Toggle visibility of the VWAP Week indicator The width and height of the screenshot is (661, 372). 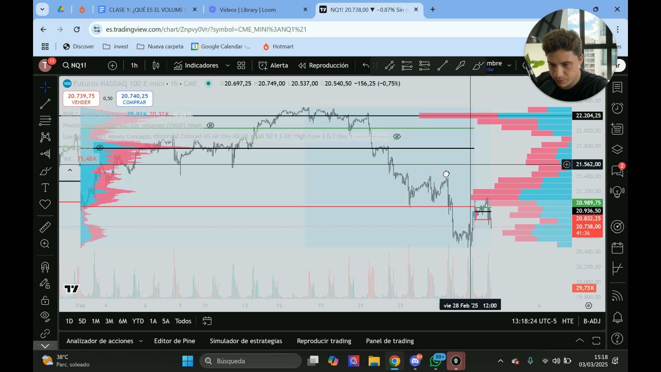210,125
